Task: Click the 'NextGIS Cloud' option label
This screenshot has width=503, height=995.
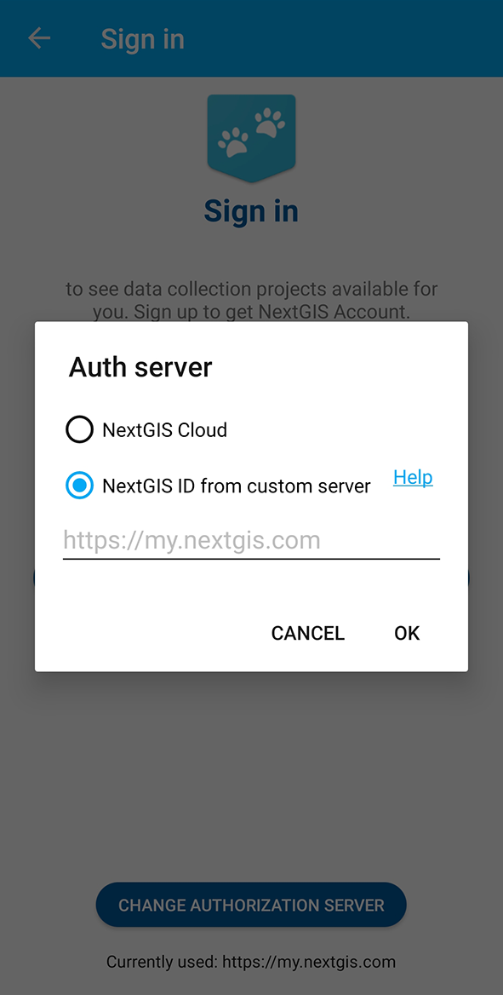Action: pos(164,430)
